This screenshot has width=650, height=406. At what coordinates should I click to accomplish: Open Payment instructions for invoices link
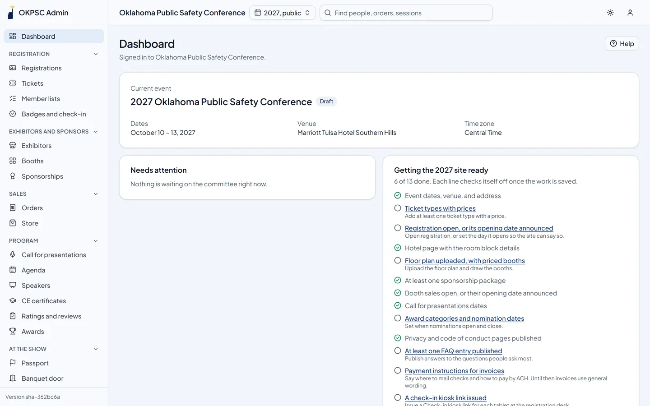coord(455,370)
